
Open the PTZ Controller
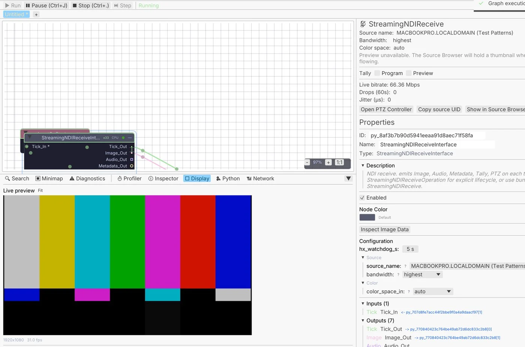pos(386,110)
